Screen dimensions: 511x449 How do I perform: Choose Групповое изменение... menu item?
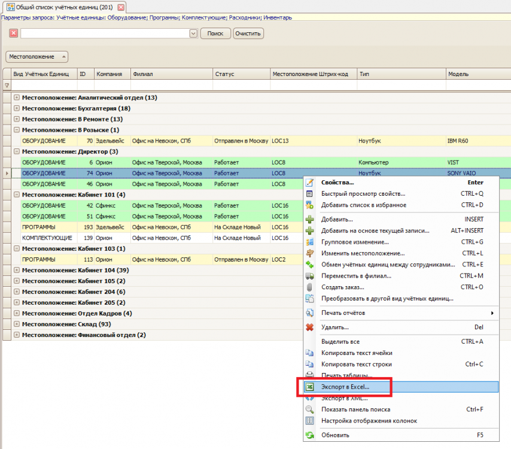(x=401, y=242)
